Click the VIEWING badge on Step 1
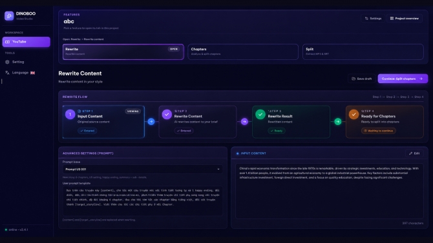433x243 pixels. point(133,112)
